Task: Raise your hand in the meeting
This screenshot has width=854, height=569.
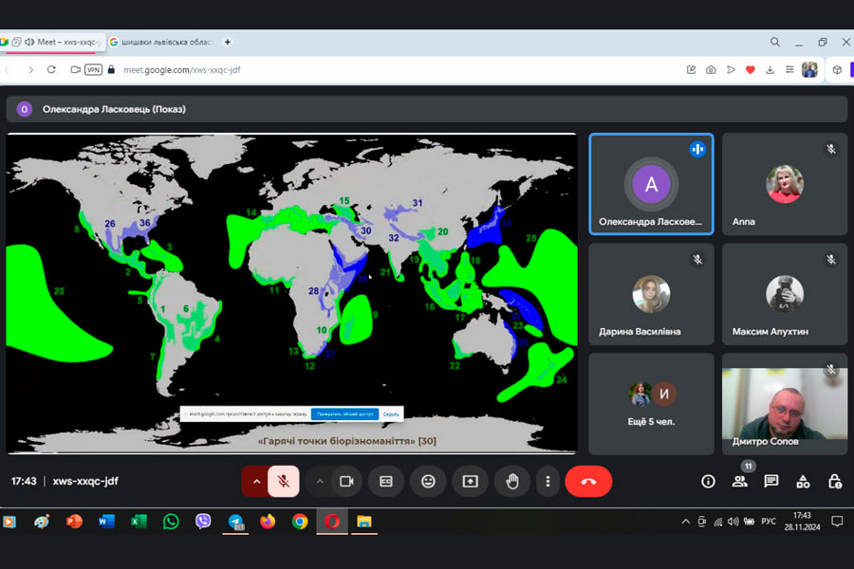Action: click(512, 481)
